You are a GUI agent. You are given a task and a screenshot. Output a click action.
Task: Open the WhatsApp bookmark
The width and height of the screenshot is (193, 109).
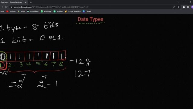tap(46, 12)
